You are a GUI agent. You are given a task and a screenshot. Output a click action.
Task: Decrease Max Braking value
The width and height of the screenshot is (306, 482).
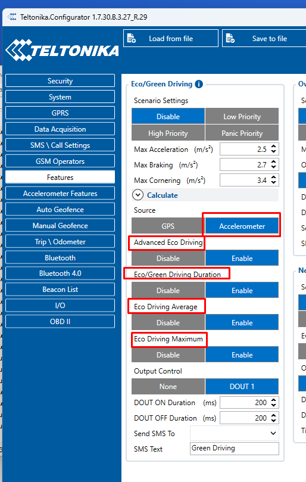pyautogui.click(x=273, y=167)
